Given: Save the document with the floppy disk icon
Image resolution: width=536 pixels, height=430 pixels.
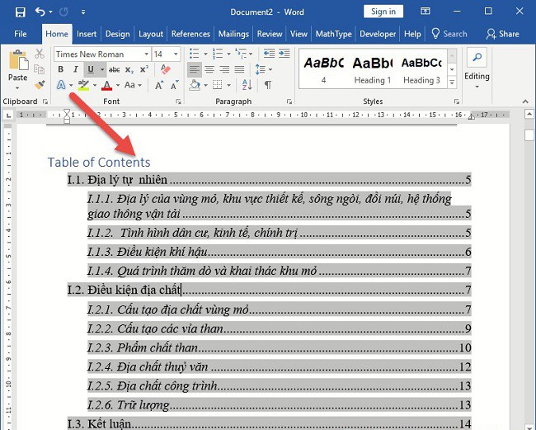Looking at the screenshot, I should (x=20, y=12).
